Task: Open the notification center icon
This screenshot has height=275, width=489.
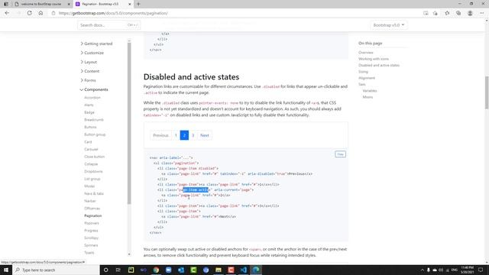Action: tap(481, 270)
